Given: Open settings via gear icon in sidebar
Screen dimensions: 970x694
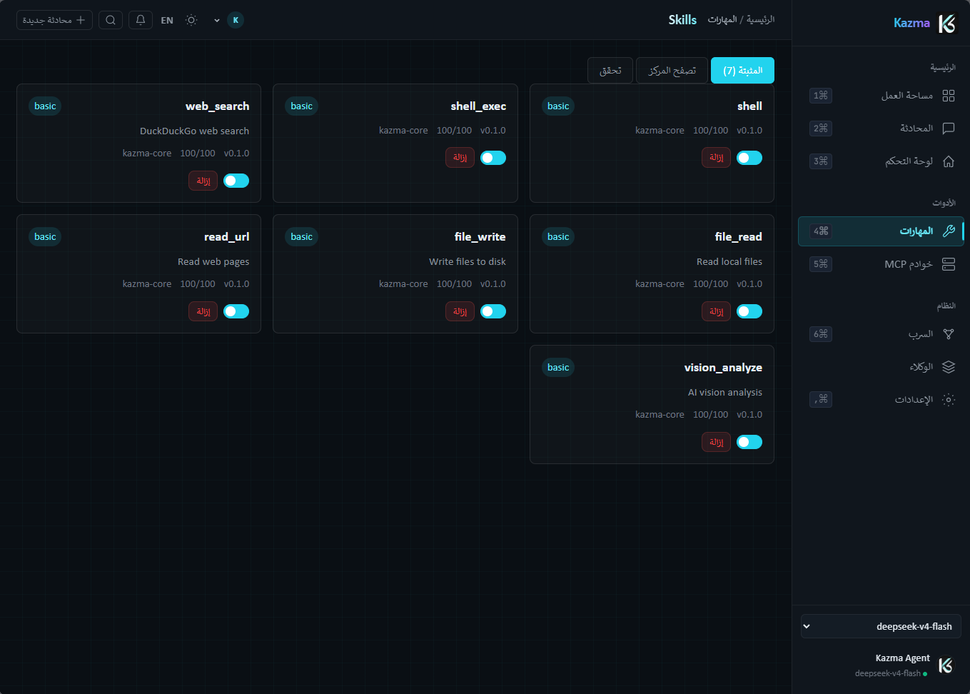Looking at the screenshot, I should (x=949, y=400).
